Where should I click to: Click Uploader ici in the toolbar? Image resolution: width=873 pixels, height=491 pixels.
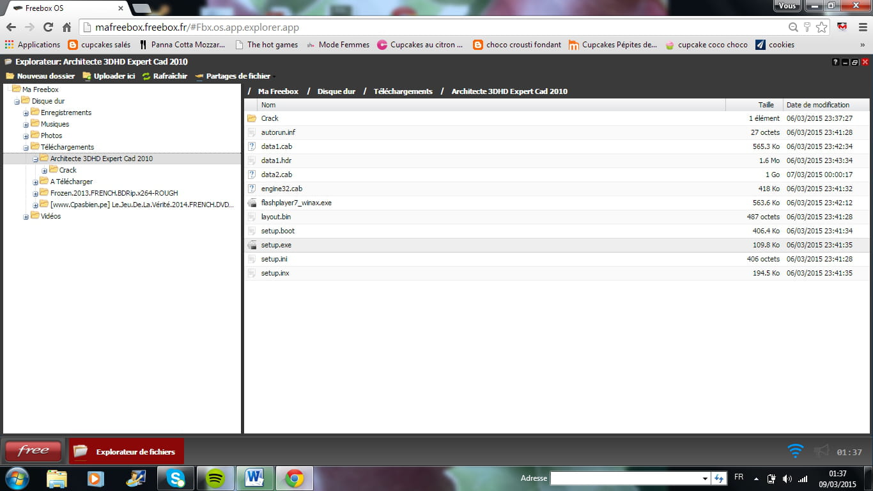pyautogui.click(x=109, y=76)
